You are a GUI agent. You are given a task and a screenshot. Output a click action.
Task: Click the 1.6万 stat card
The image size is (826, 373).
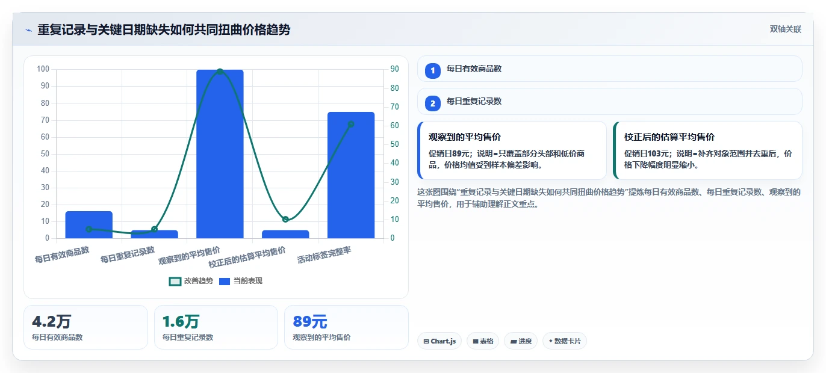pos(216,327)
